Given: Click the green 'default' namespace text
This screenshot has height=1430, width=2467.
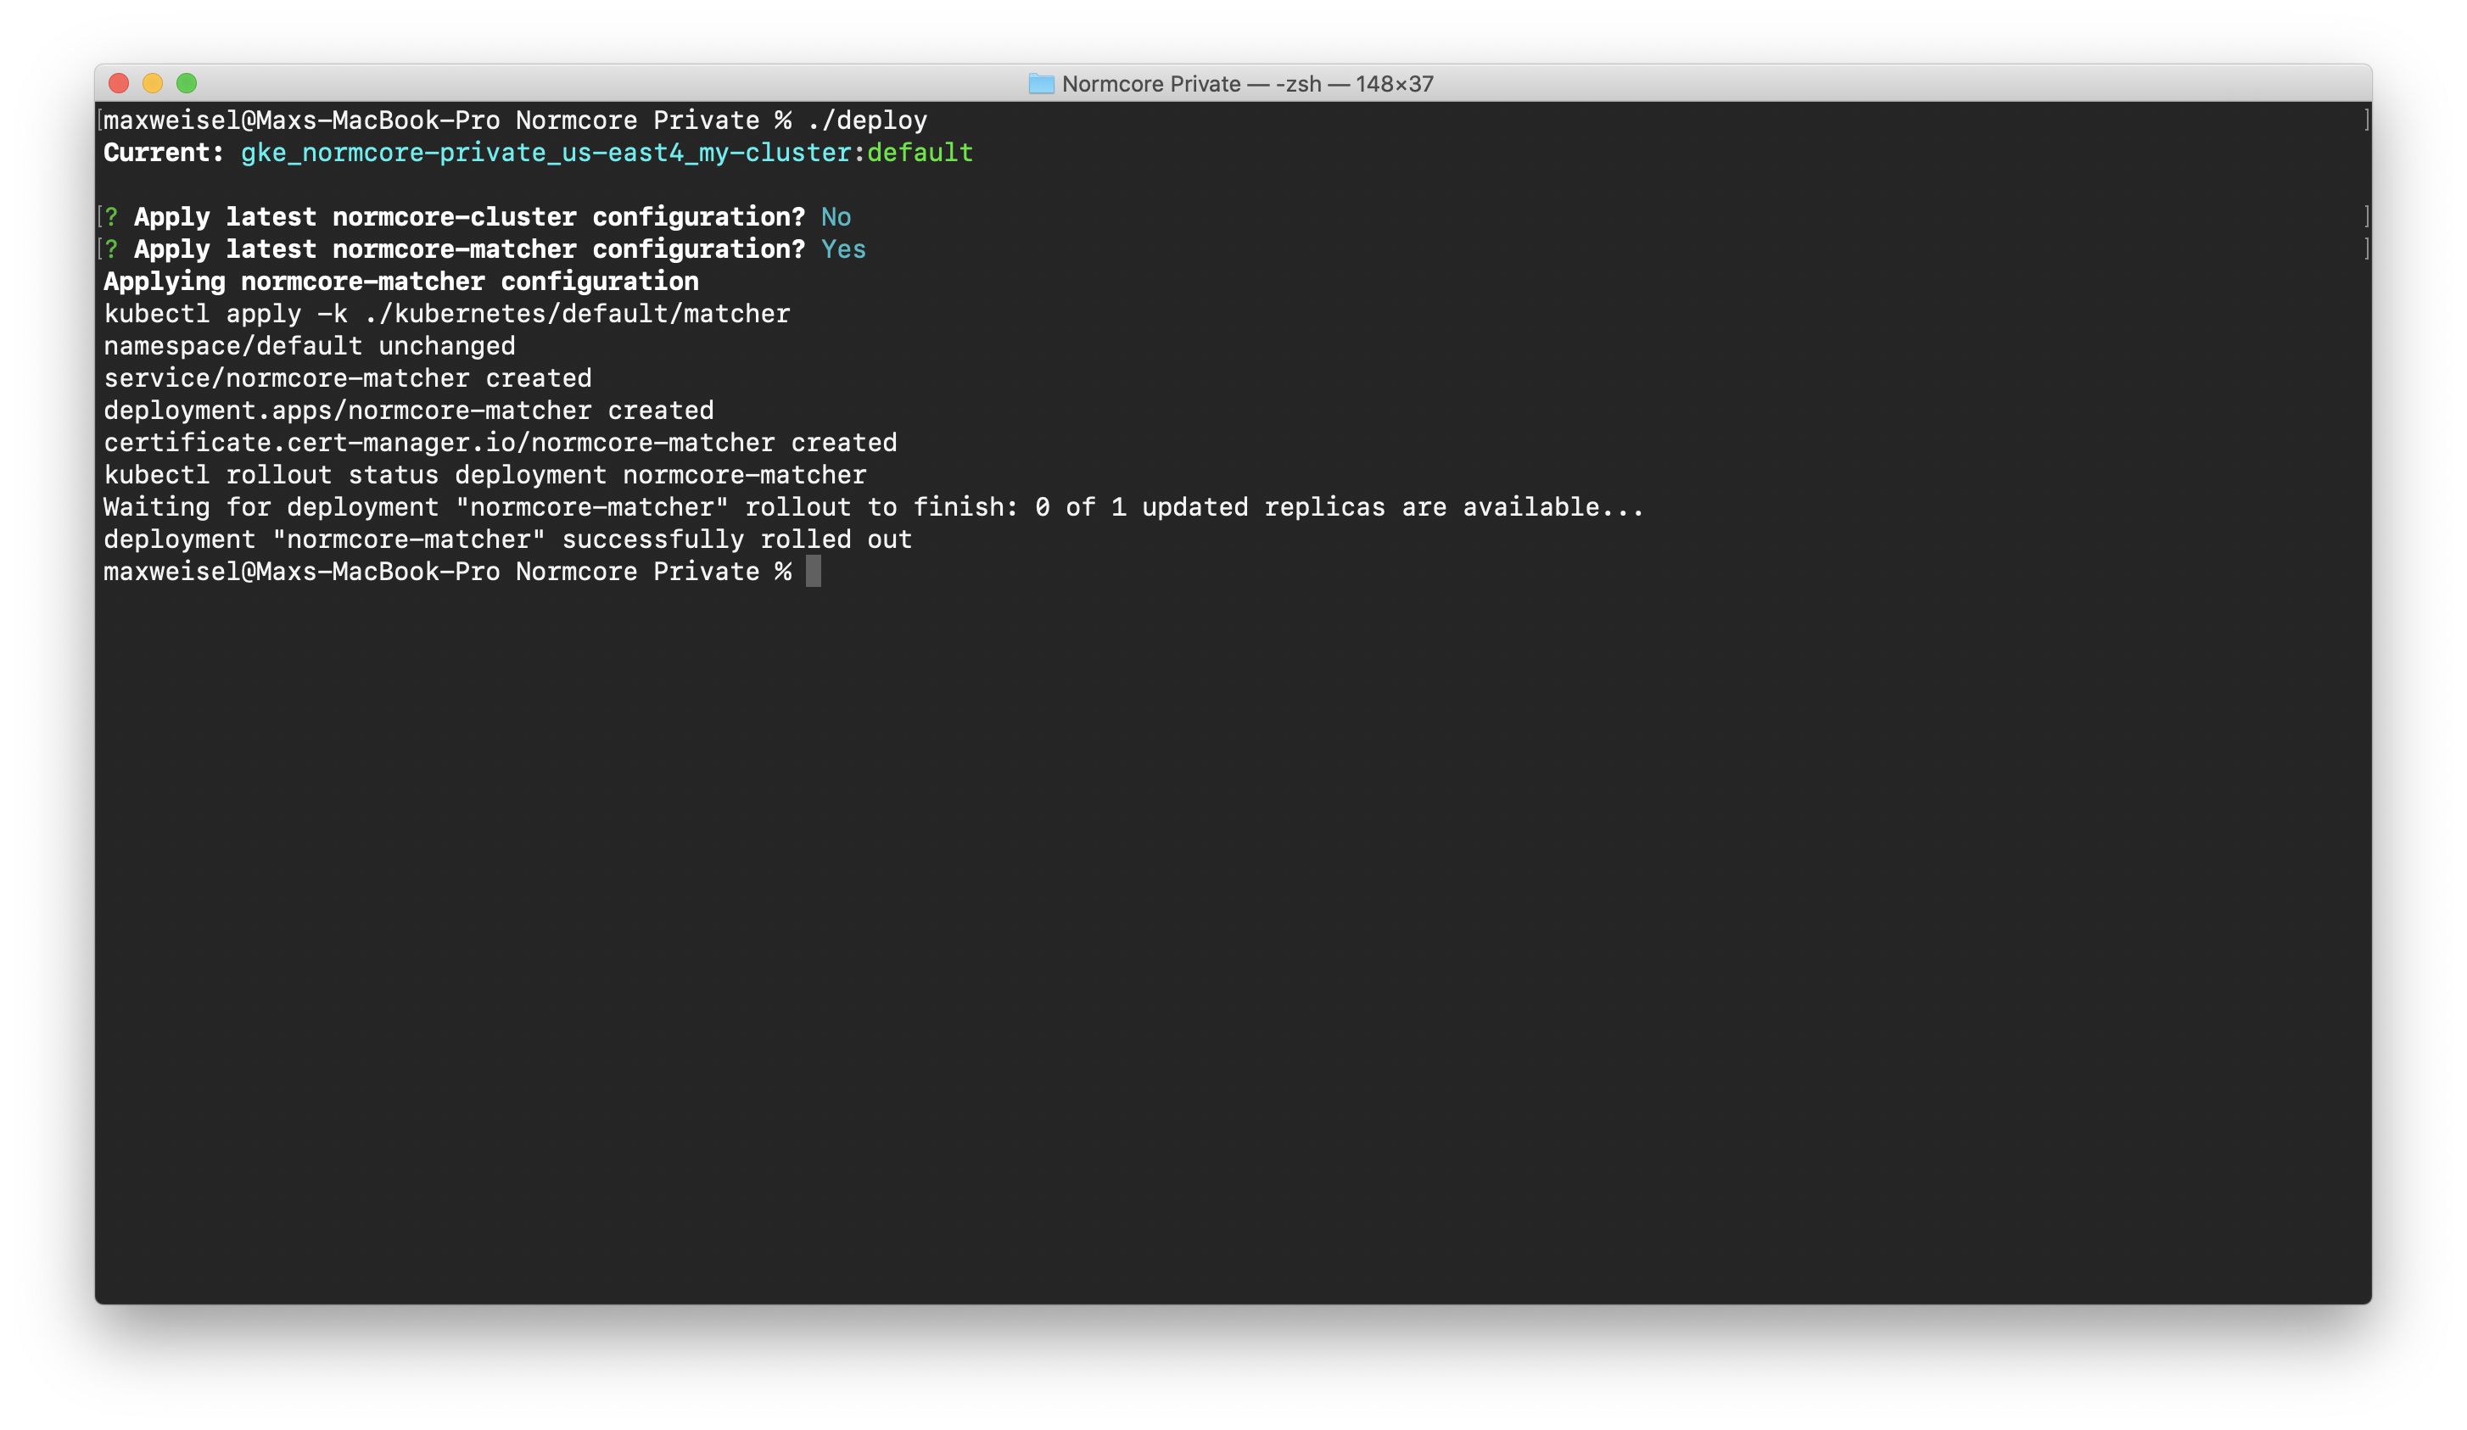Looking at the screenshot, I should [x=920, y=153].
